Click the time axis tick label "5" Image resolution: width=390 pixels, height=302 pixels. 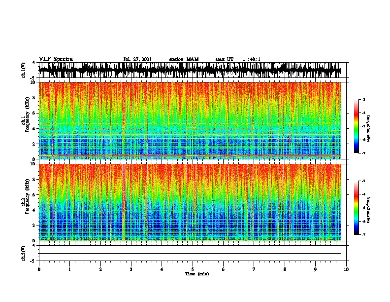[x=193, y=269]
